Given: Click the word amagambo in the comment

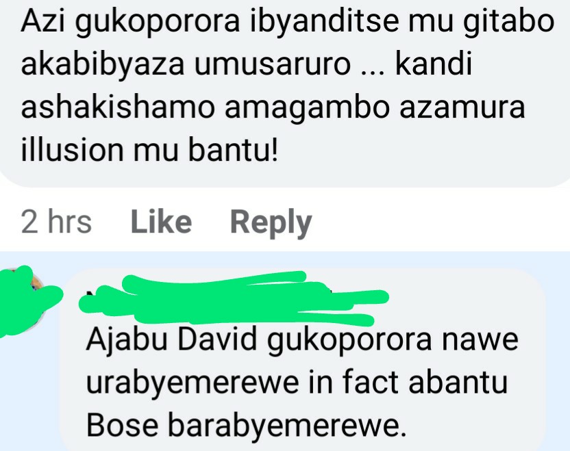Looking at the screenshot, I should click(x=308, y=109).
